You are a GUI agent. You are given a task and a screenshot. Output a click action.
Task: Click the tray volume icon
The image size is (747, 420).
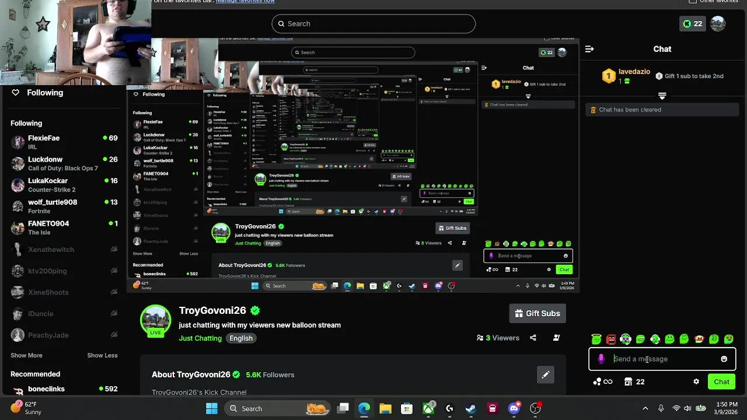click(x=687, y=408)
